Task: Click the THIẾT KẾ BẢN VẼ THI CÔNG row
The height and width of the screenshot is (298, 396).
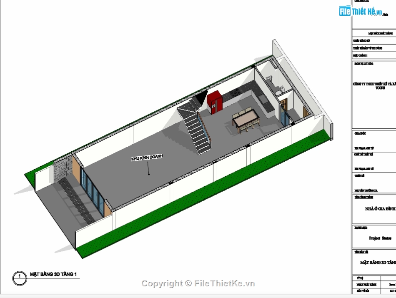Action: click(374, 48)
